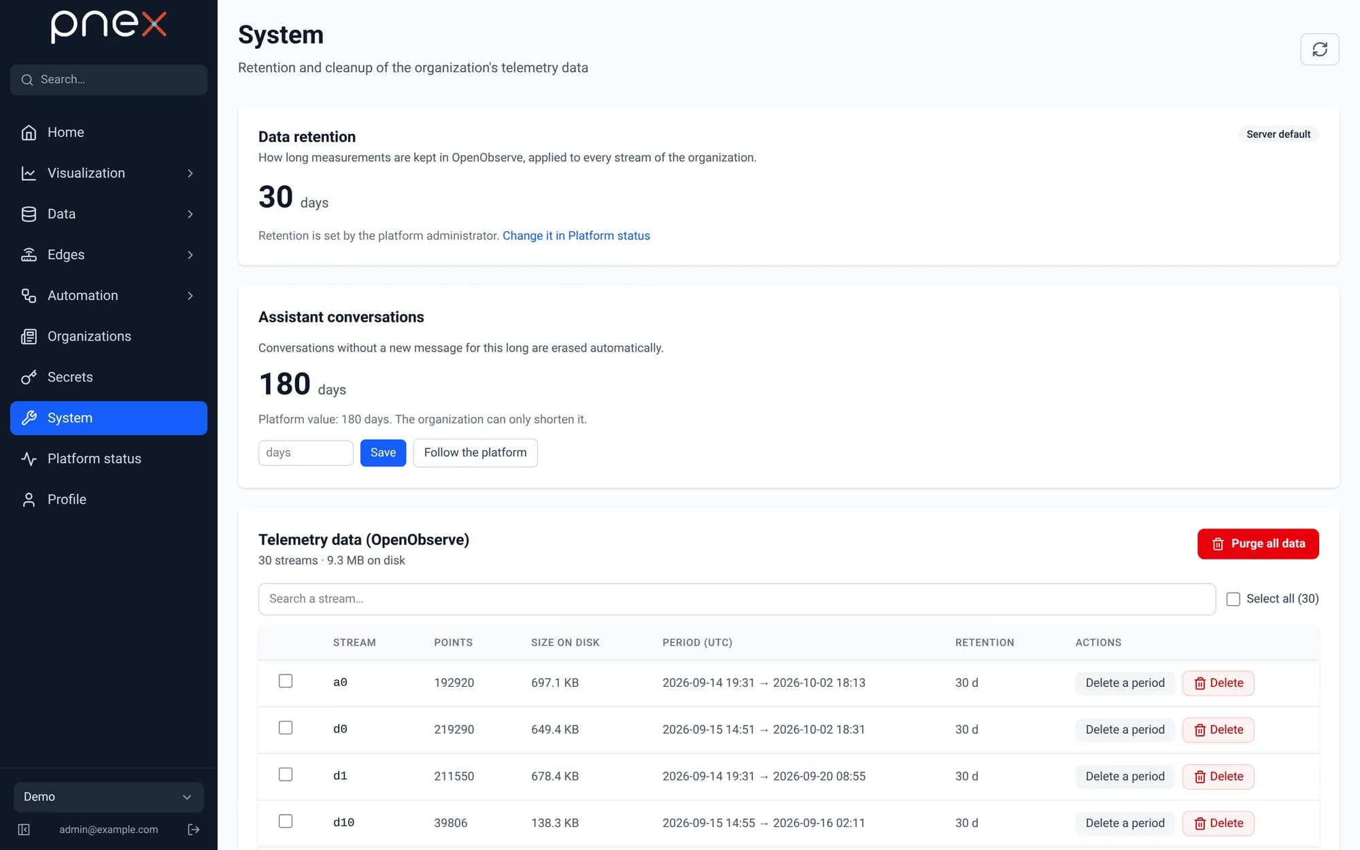This screenshot has width=1360, height=850.
Task: Click the trash icon on Purge all data
Action: pyautogui.click(x=1218, y=544)
